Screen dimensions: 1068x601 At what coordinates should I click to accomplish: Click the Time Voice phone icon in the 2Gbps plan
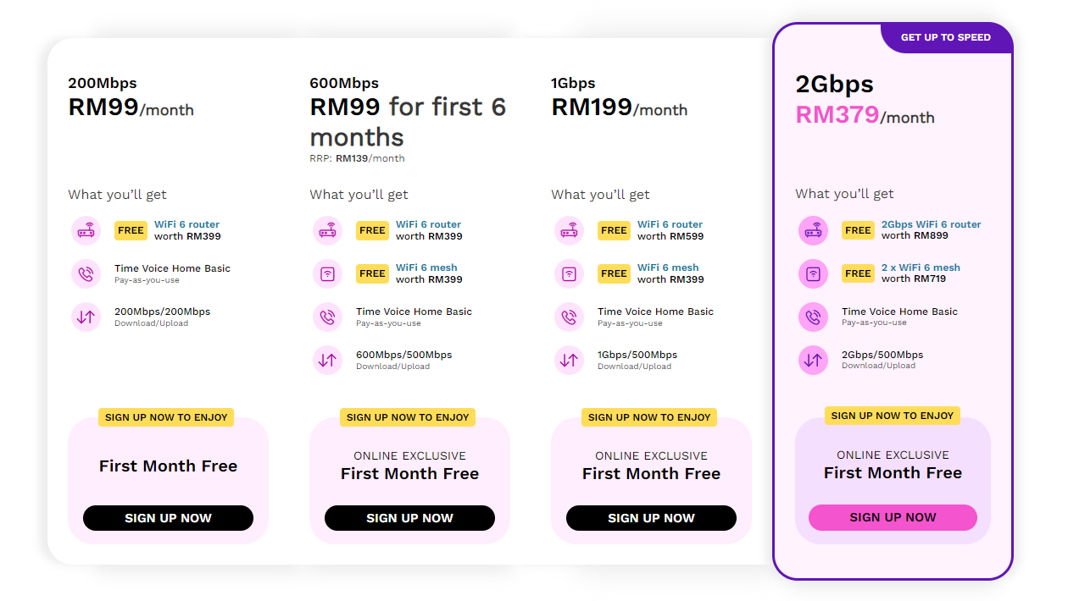click(813, 317)
